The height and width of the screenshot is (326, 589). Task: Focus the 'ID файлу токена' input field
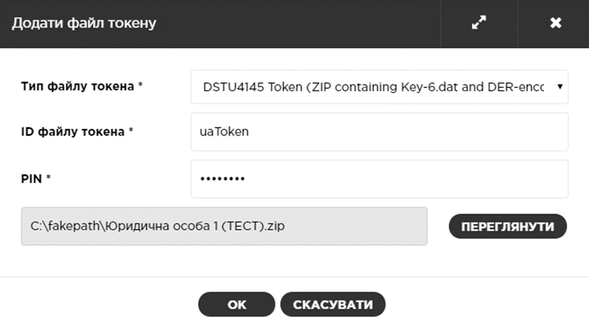(378, 132)
